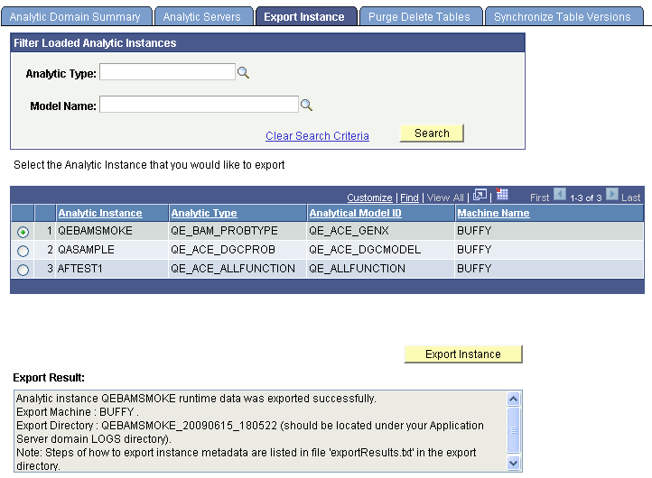Focus the Model Name input field

[x=199, y=105]
